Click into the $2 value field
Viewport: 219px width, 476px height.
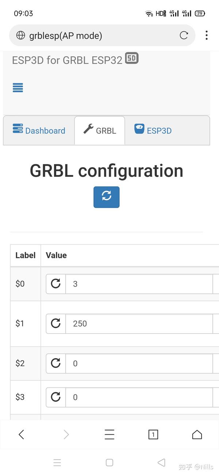(139, 363)
